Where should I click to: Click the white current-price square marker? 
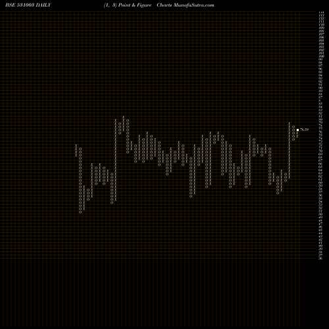pyautogui.click(x=297, y=130)
